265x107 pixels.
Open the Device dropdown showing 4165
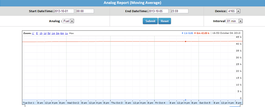click(234, 11)
